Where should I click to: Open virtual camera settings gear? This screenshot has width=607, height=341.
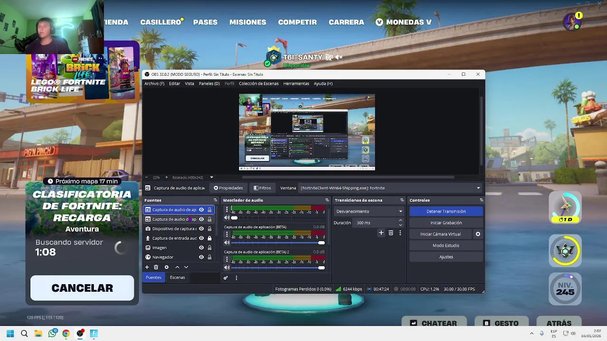[x=478, y=234]
